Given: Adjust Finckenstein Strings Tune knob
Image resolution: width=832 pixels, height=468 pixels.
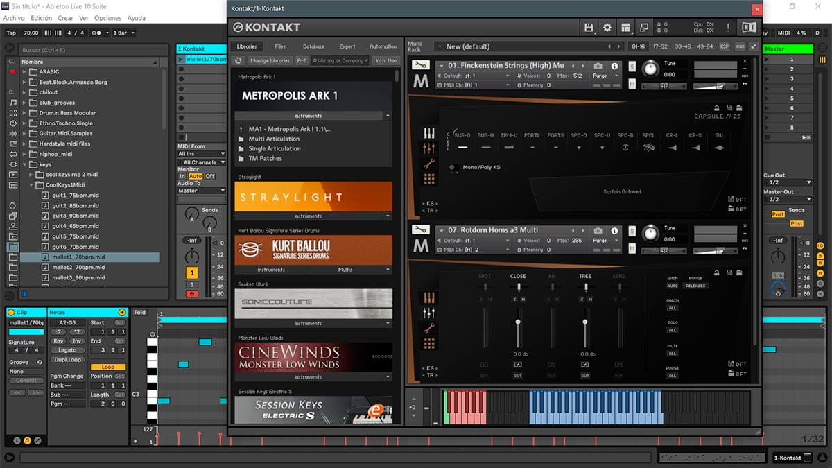Looking at the screenshot, I should [650, 68].
